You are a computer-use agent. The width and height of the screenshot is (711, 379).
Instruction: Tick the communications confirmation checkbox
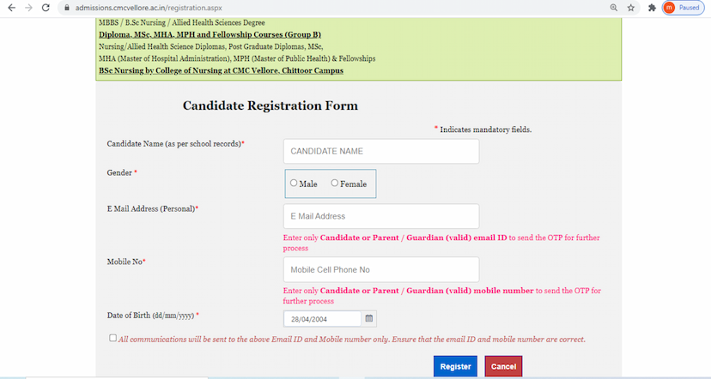pyautogui.click(x=113, y=339)
